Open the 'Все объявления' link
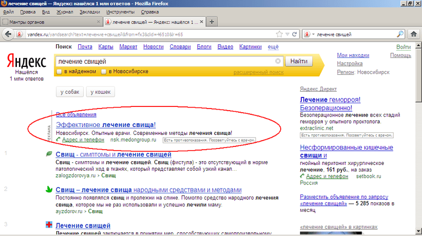 click(x=76, y=114)
